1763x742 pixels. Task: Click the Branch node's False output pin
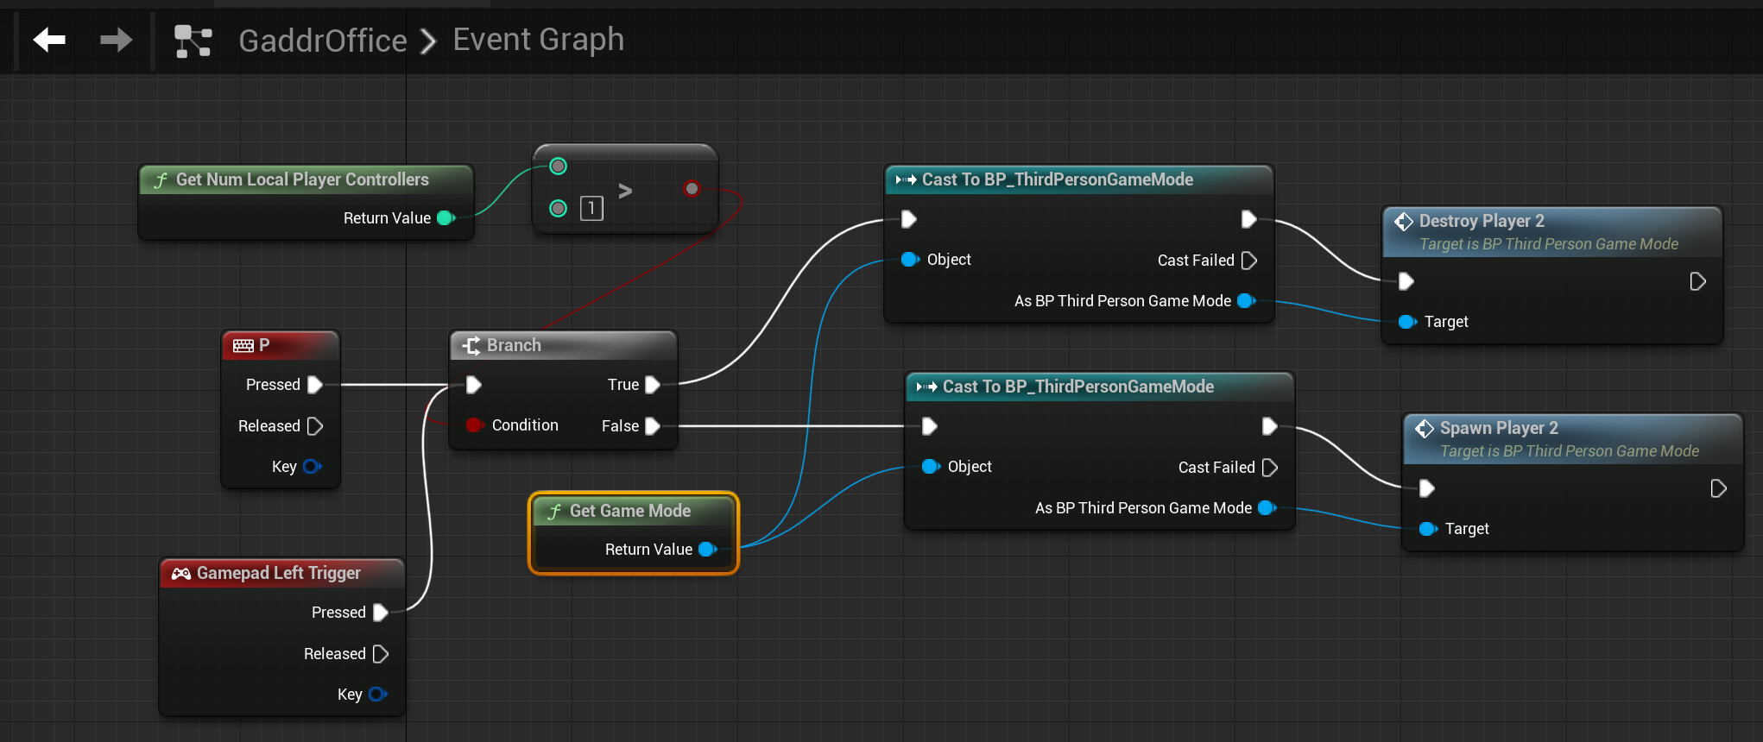click(x=653, y=426)
